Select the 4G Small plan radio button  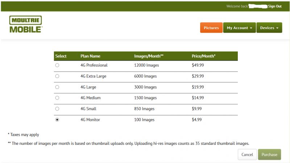[57, 109]
